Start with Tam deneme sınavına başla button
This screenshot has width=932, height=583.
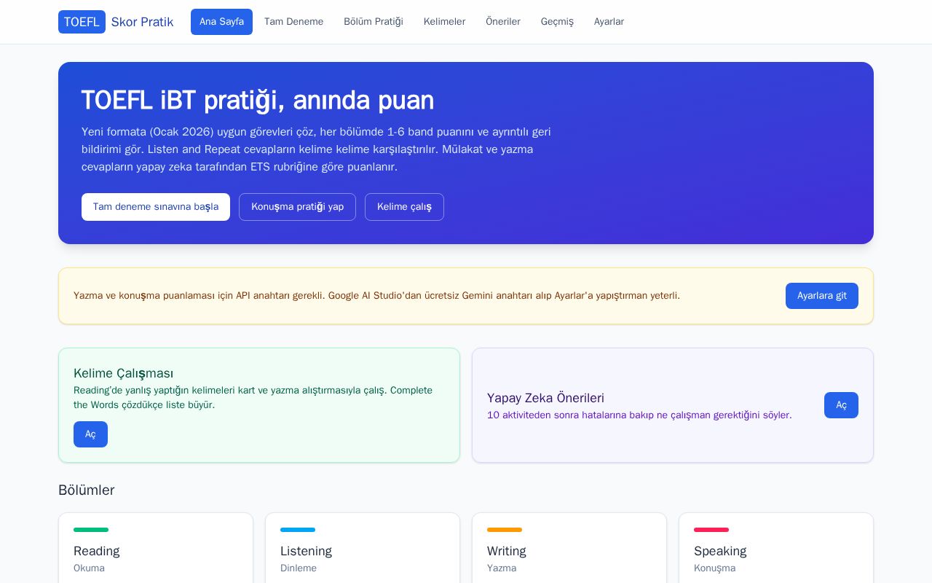156,207
